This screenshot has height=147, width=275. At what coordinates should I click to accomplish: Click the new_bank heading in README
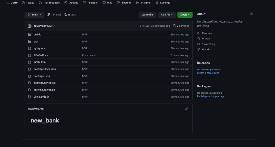click(x=45, y=121)
